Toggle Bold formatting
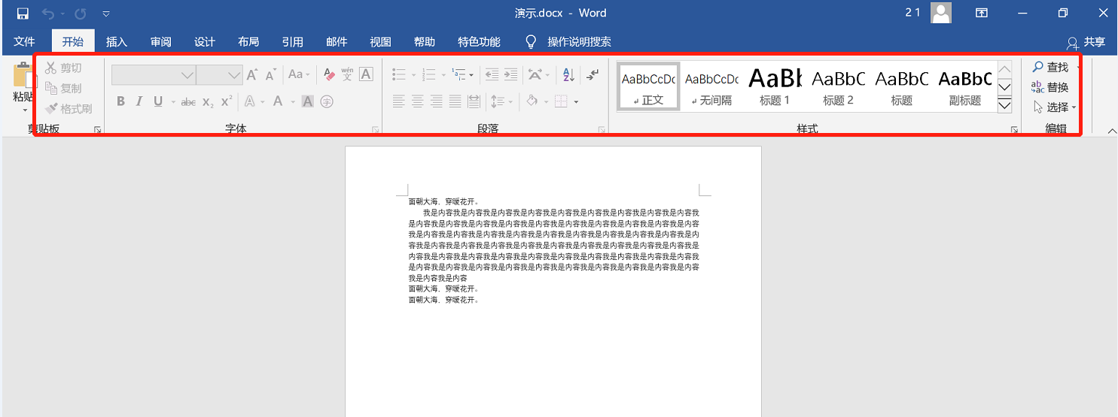The width and height of the screenshot is (1118, 417). [x=120, y=101]
